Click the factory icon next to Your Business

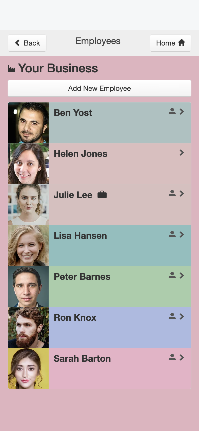coord(12,69)
